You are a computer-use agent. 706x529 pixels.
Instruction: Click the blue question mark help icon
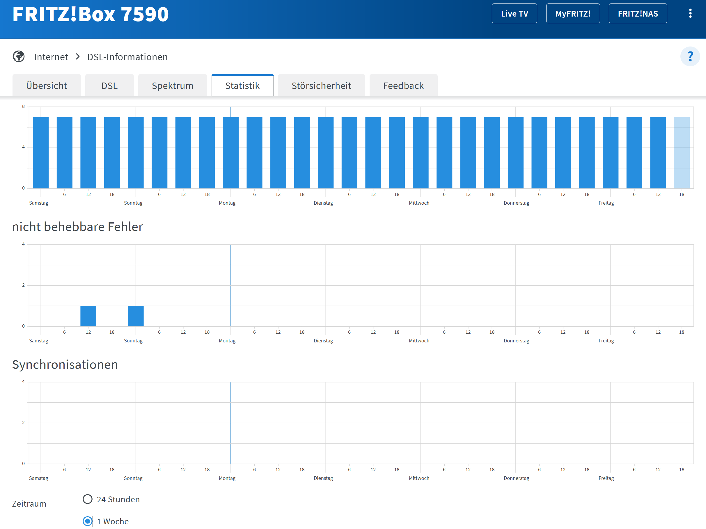click(x=690, y=56)
